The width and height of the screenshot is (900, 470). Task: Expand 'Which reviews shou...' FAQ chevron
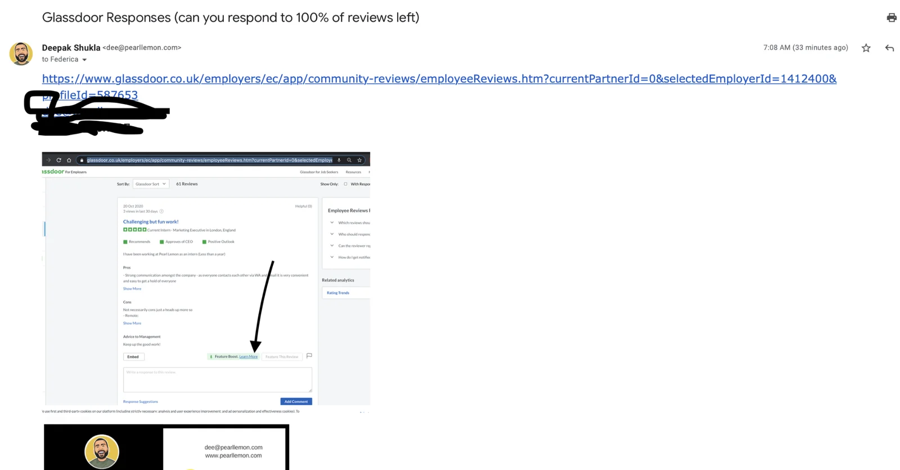(332, 223)
